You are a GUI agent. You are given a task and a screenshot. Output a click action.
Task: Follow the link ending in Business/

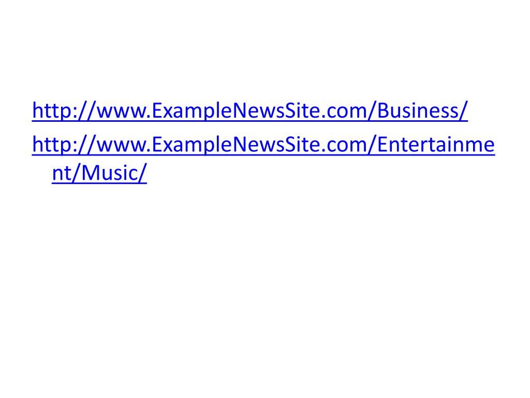coord(250,111)
